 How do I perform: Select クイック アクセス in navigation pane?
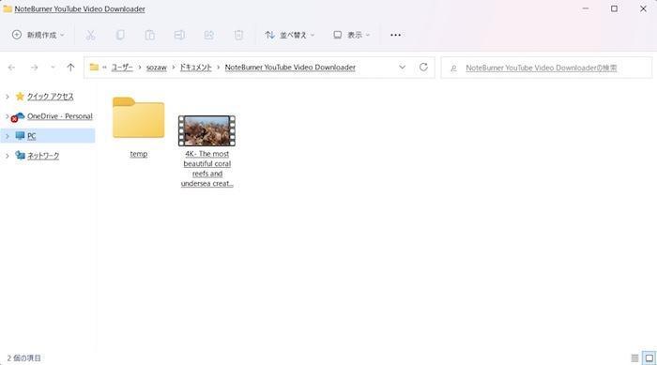51,97
